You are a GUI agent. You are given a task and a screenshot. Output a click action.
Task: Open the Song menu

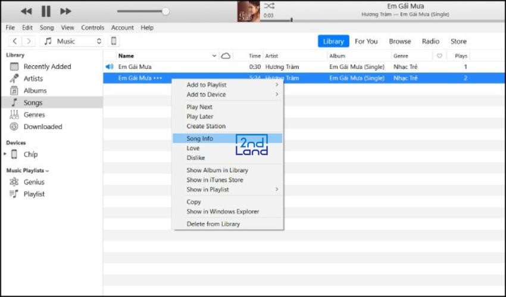pyautogui.click(x=47, y=28)
